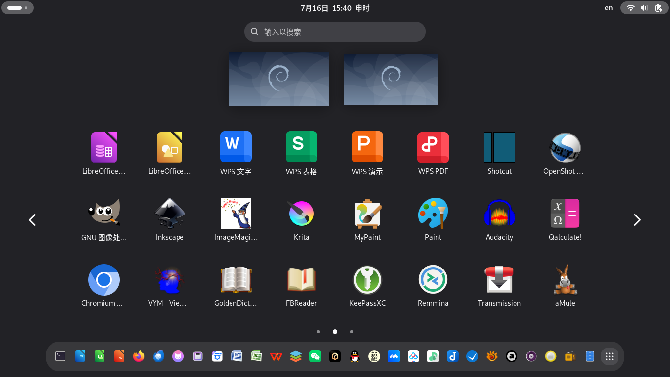Open Transmission torrent client
Image resolution: width=670 pixels, height=377 pixels.
click(x=499, y=280)
